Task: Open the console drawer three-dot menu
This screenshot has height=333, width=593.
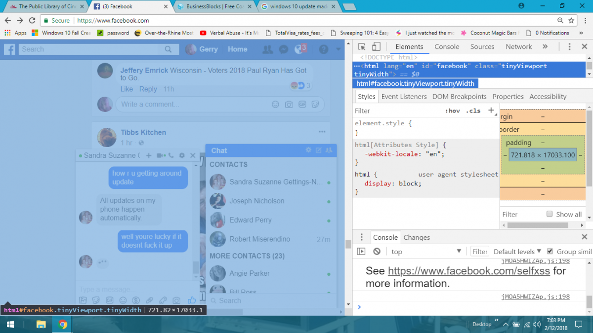Action: [361, 237]
